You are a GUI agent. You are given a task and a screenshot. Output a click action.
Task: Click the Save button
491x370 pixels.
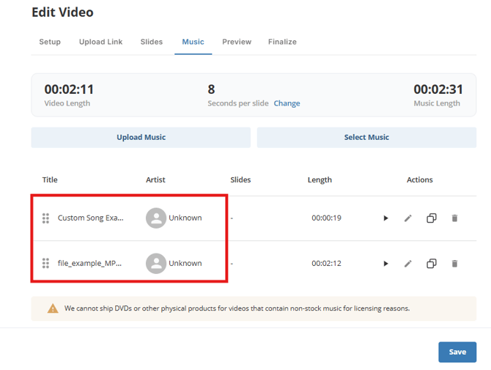tap(457, 352)
